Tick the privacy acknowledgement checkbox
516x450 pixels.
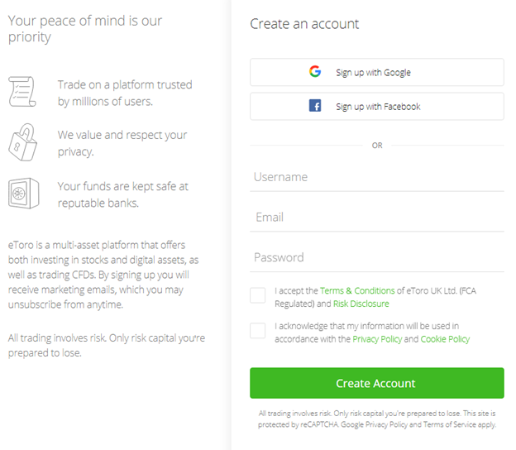[x=258, y=331]
